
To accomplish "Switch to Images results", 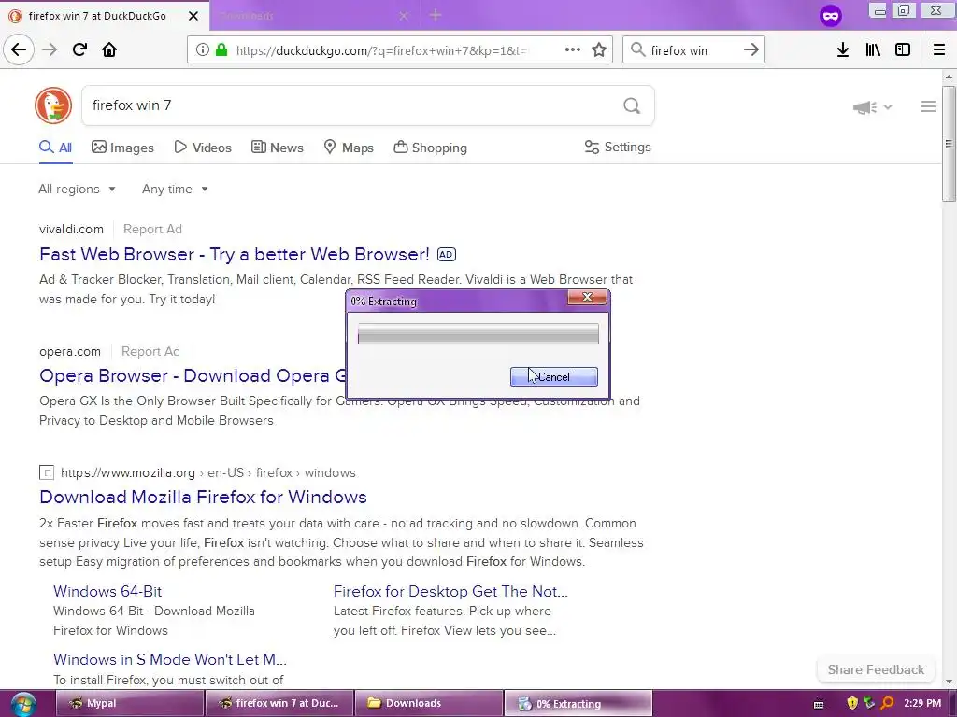I will pos(122,148).
